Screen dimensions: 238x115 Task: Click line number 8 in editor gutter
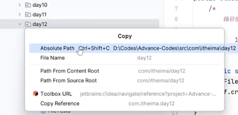coord(176,19)
